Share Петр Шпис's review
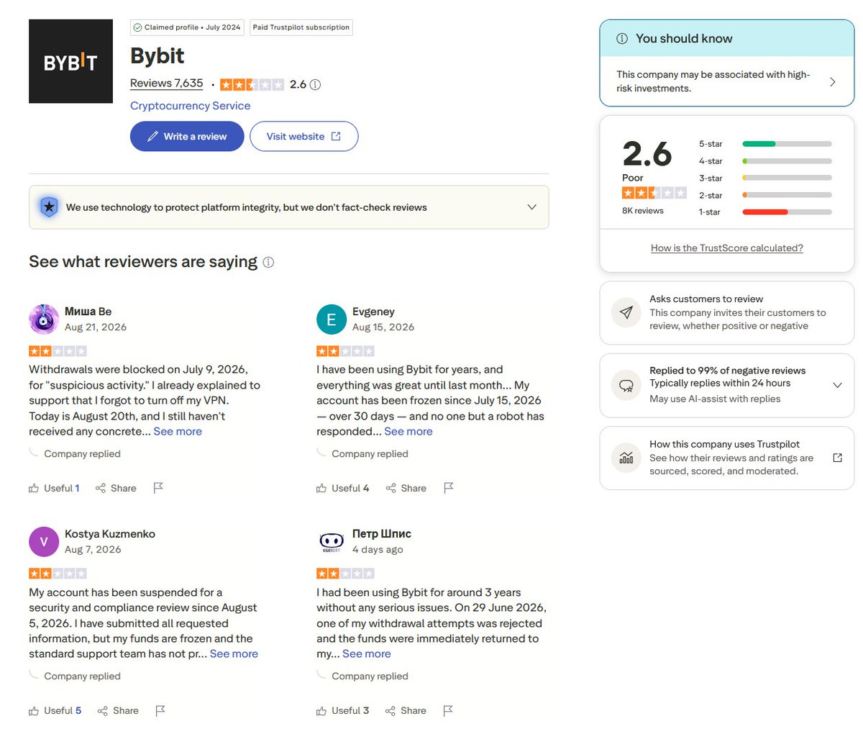 406,710
